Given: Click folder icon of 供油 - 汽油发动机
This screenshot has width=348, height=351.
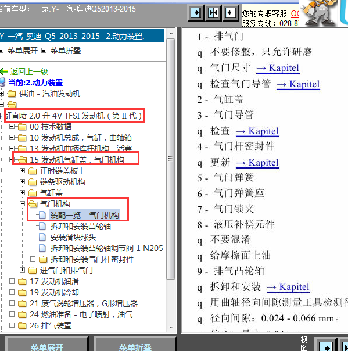Looking at the screenshot, I should (12, 94).
